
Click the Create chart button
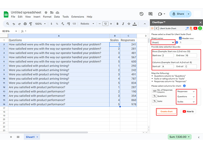pyautogui.click(x=166, y=112)
